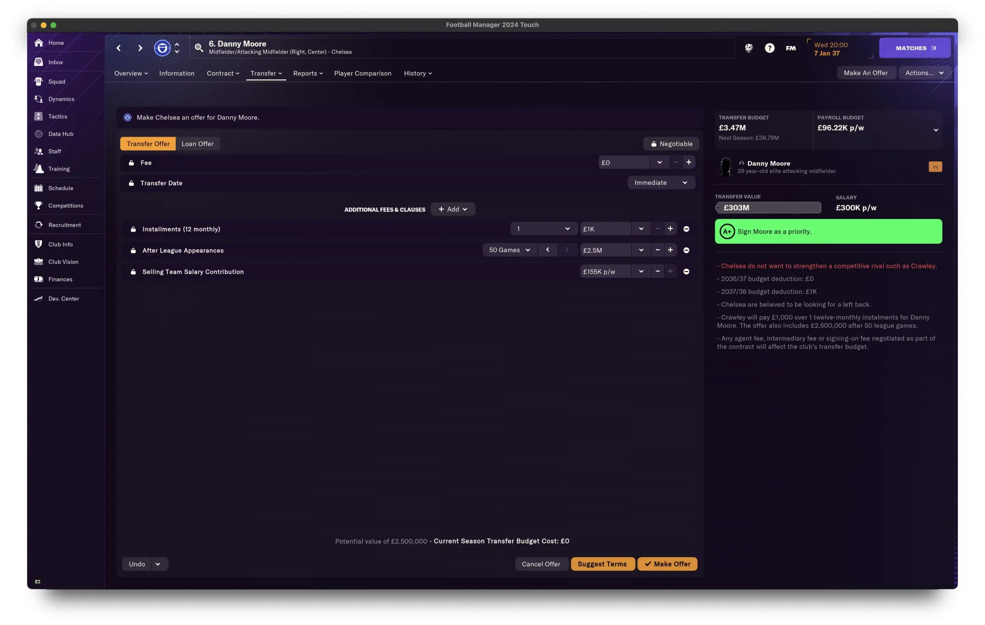The height and width of the screenshot is (625, 985).
Task: Open the £155K p/w contribution dropdown
Action: [641, 271]
